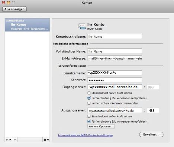Disable SSL for incoming server connection
Image resolution: width=174 pixels, height=147 pixels.
(x=89, y=98)
